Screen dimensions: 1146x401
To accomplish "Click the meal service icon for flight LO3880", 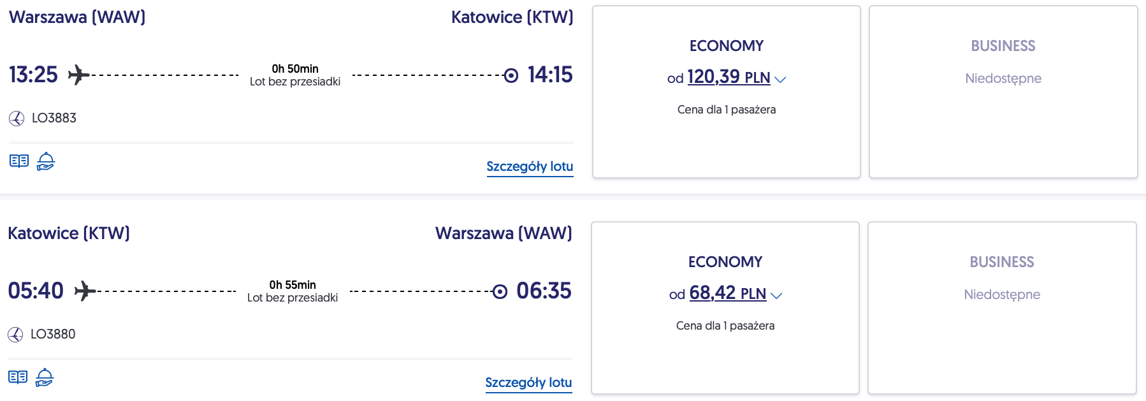I will [x=45, y=377].
